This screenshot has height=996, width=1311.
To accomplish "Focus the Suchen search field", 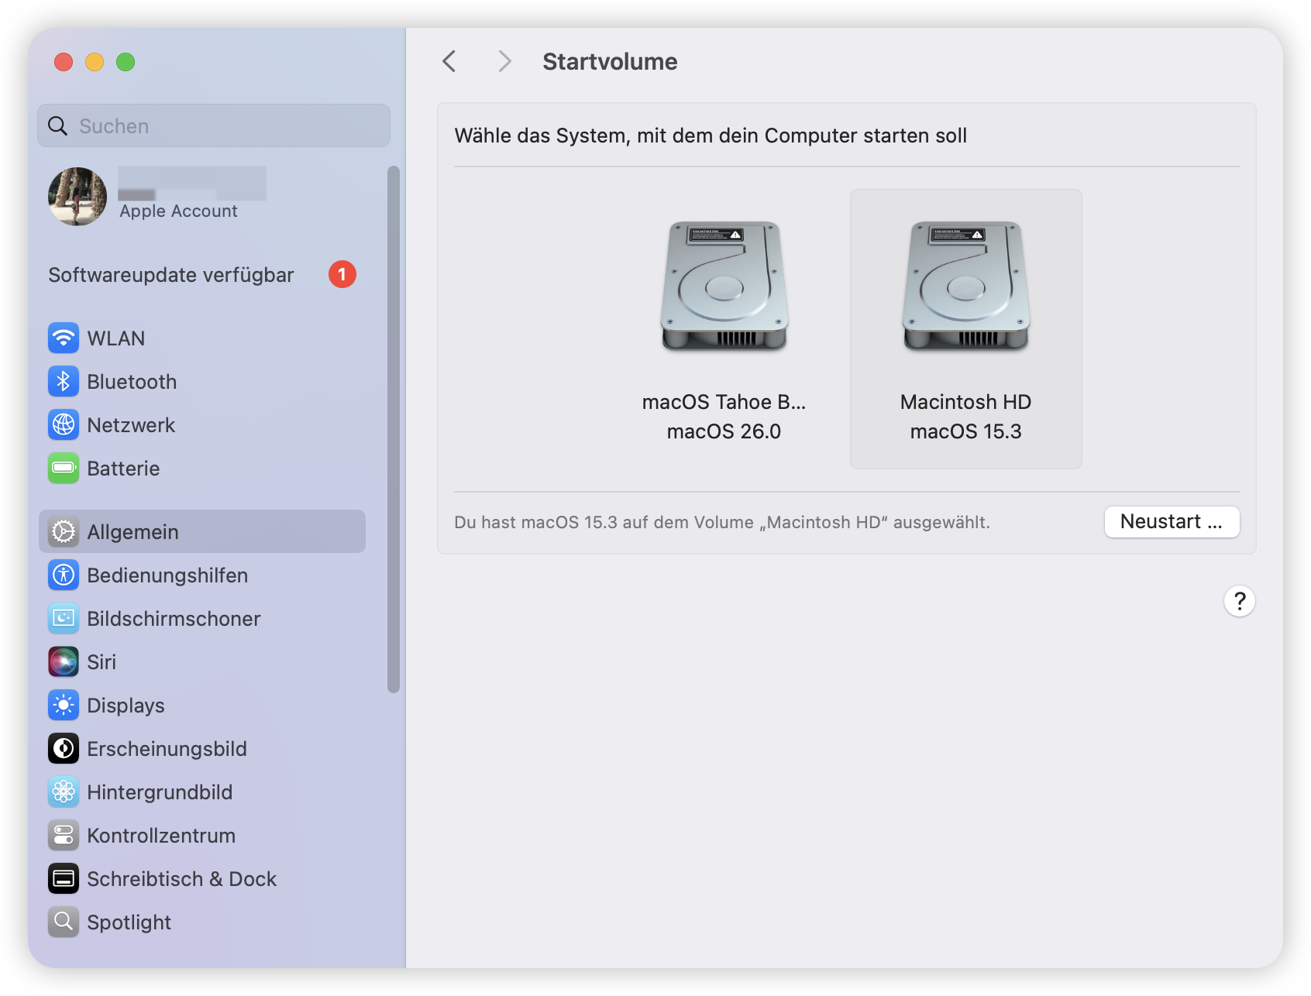I will coord(214,125).
